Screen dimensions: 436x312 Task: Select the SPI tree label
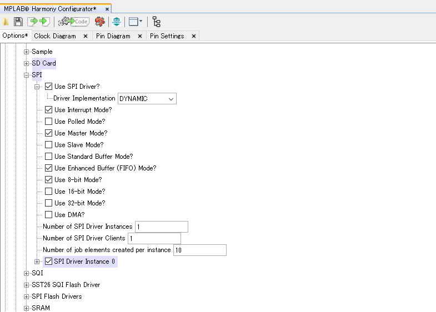click(37, 75)
